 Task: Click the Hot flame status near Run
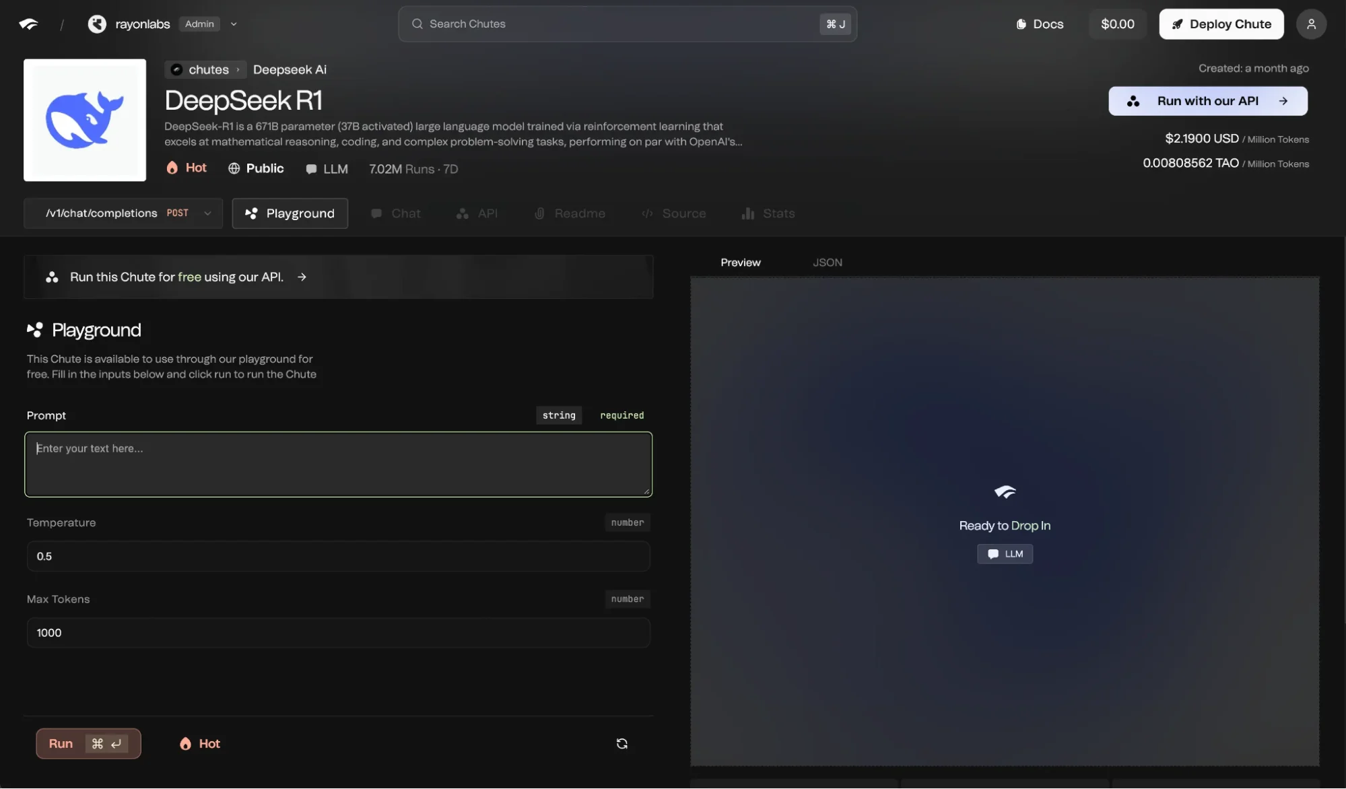tap(200, 744)
